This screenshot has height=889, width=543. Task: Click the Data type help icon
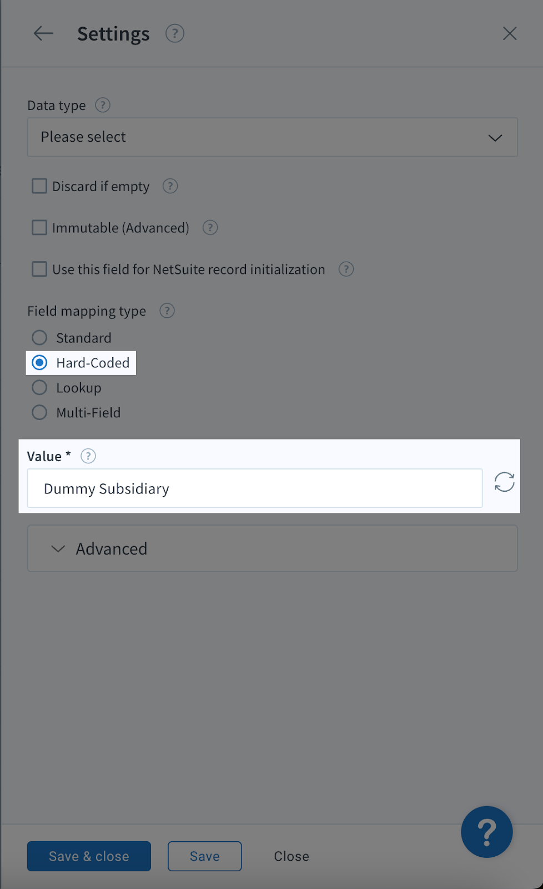(x=103, y=105)
